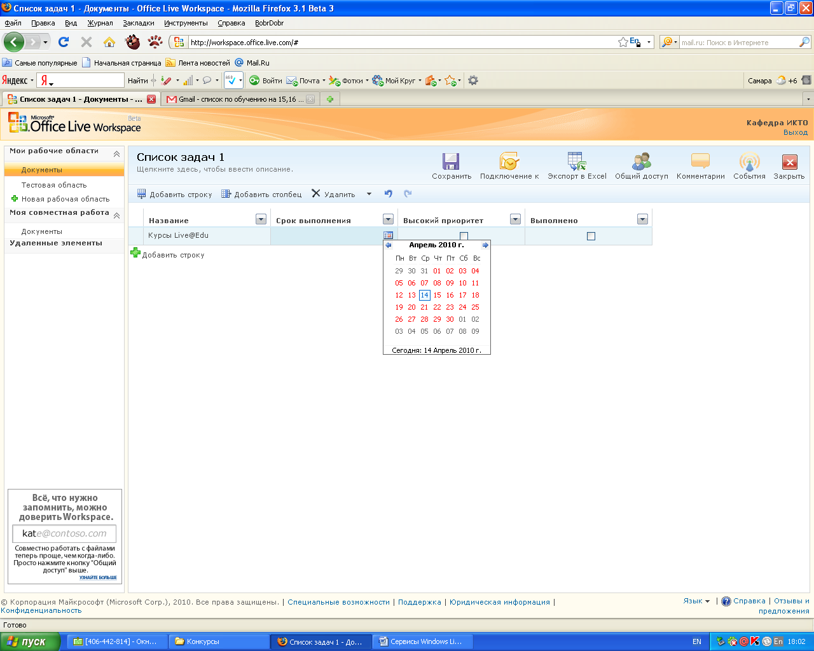Image resolution: width=814 pixels, height=651 pixels.
Task: Collapse Мои рабочие области section
Action: [x=116, y=154]
